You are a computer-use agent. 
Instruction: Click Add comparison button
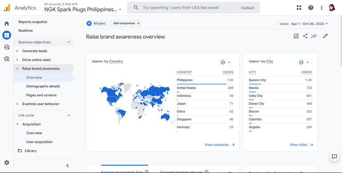(x=126, y=23)
